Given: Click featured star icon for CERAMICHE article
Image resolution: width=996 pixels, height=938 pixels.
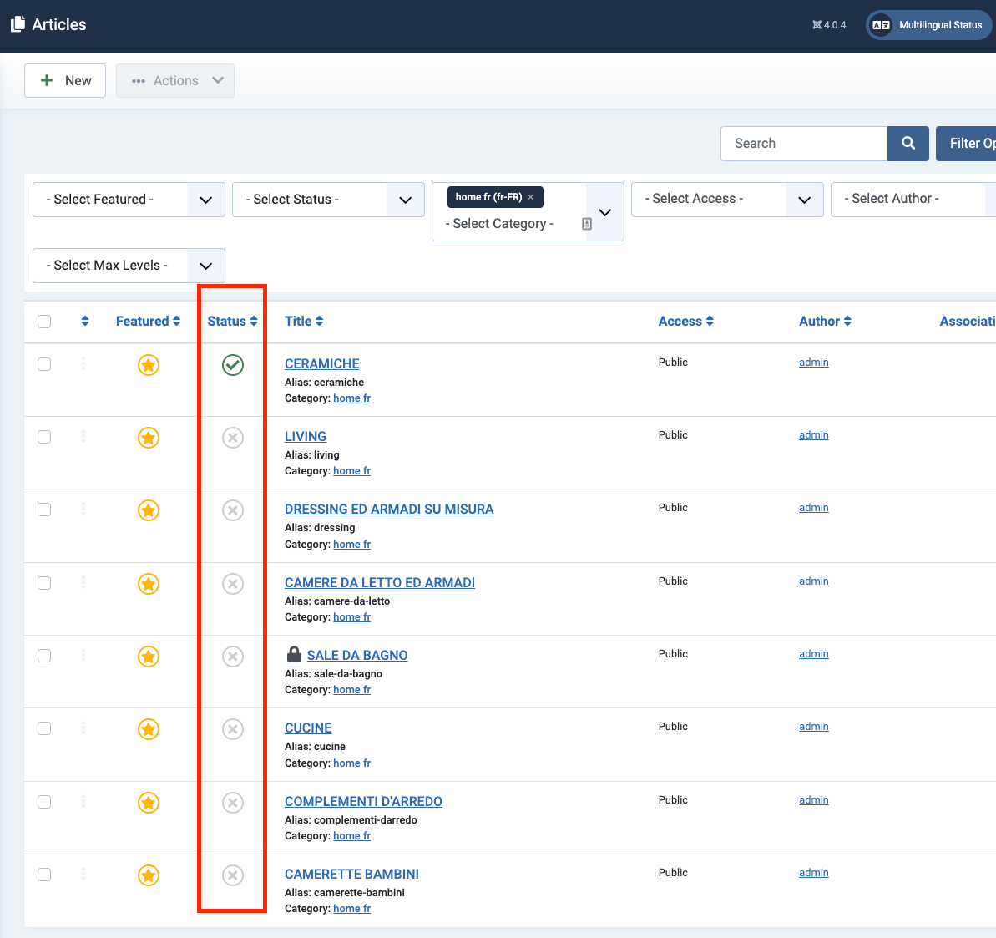Looking at the screenshot, I should (149, 365).
